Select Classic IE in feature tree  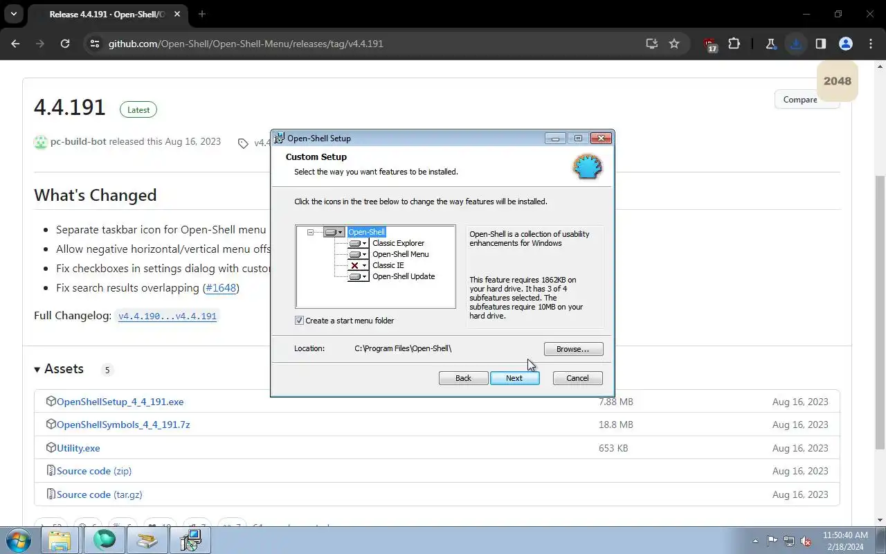click(388, 265)
